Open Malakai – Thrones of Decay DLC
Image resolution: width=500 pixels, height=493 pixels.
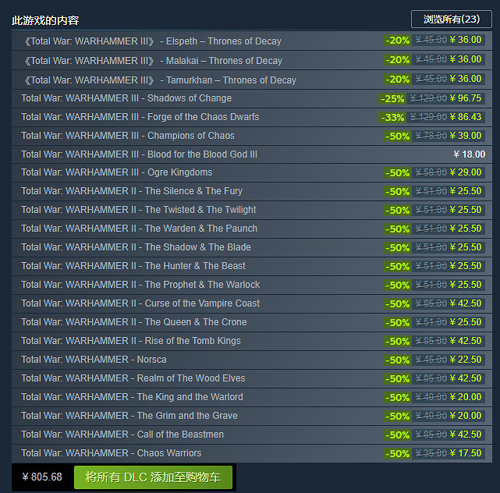pos(153,61)
